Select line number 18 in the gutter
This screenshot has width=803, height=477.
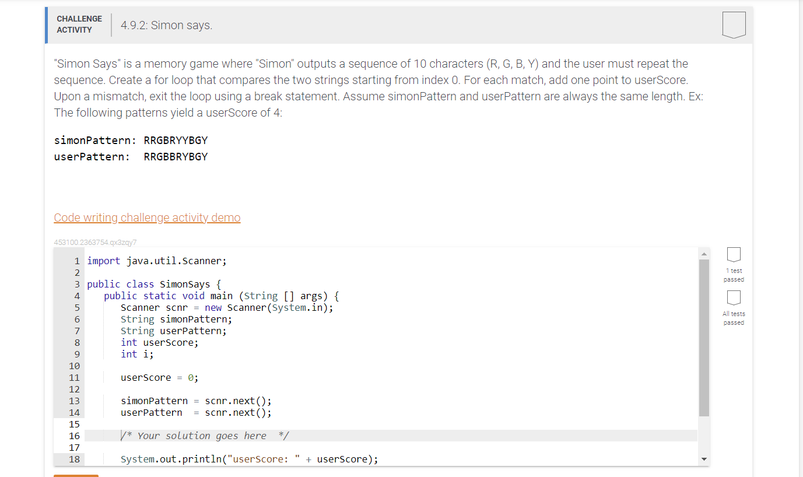(74, 459)
